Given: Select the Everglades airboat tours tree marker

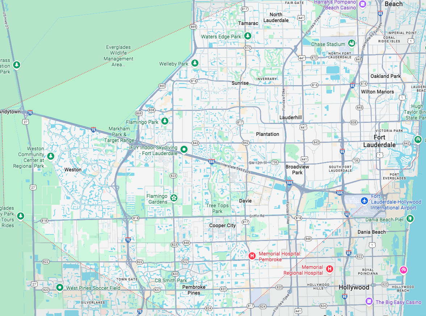Looking at the screenshot, I should click(x=21, y=216).
